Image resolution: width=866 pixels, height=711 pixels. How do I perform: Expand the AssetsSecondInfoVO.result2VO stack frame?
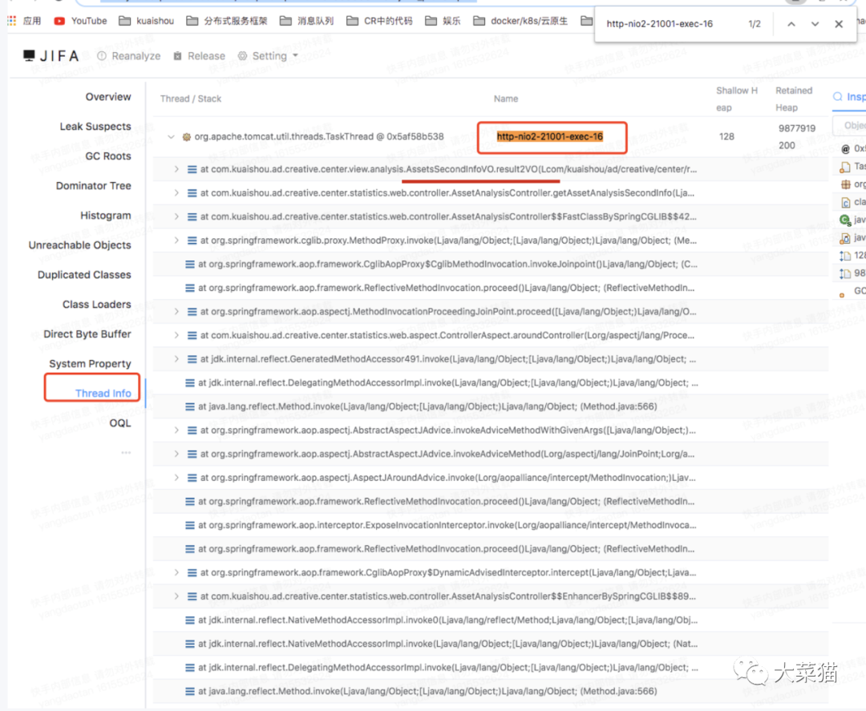pyautogui.click(x=176, y=169)
